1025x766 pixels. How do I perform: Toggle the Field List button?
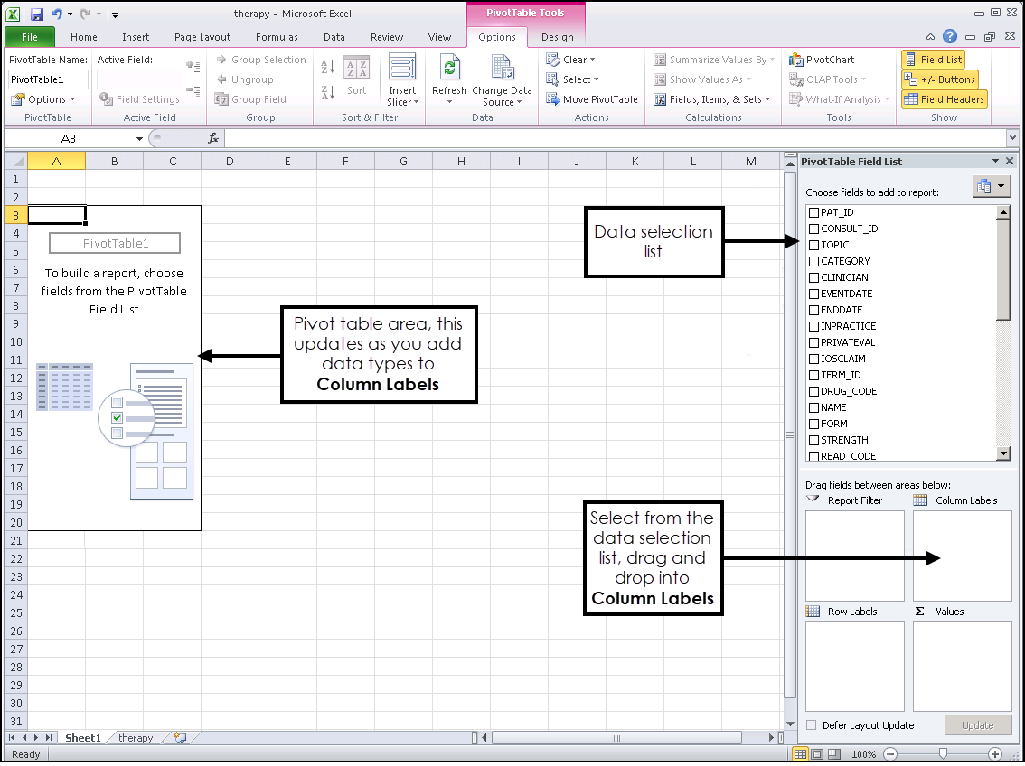(x=933, y=60)
